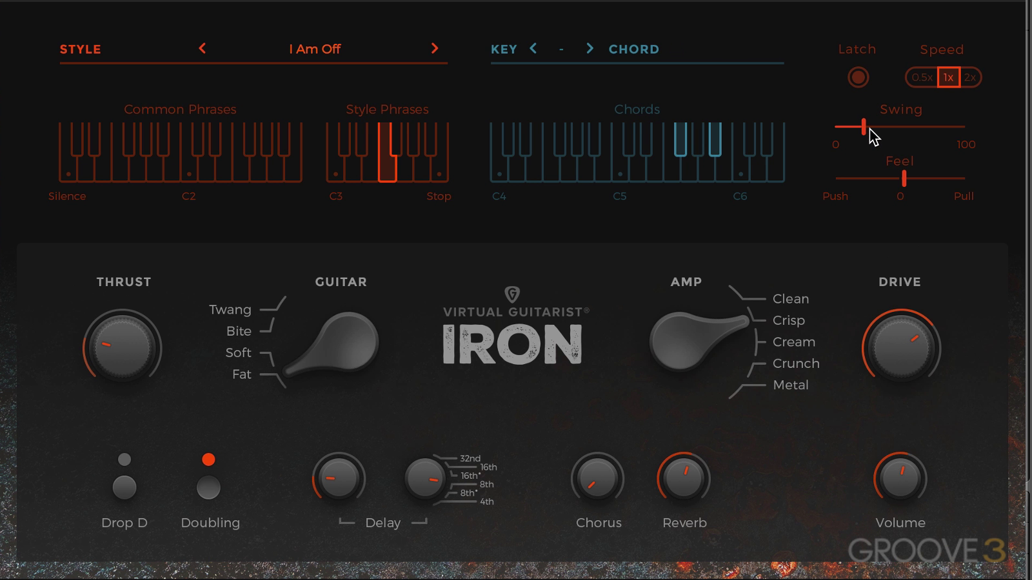Click the DRIVE knob

[901, 348]
